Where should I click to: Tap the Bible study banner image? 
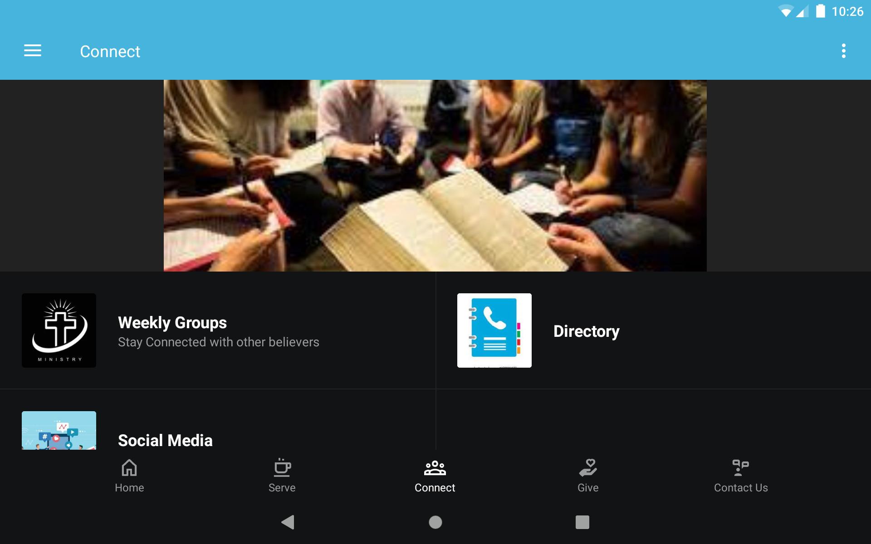coord(435,175)
